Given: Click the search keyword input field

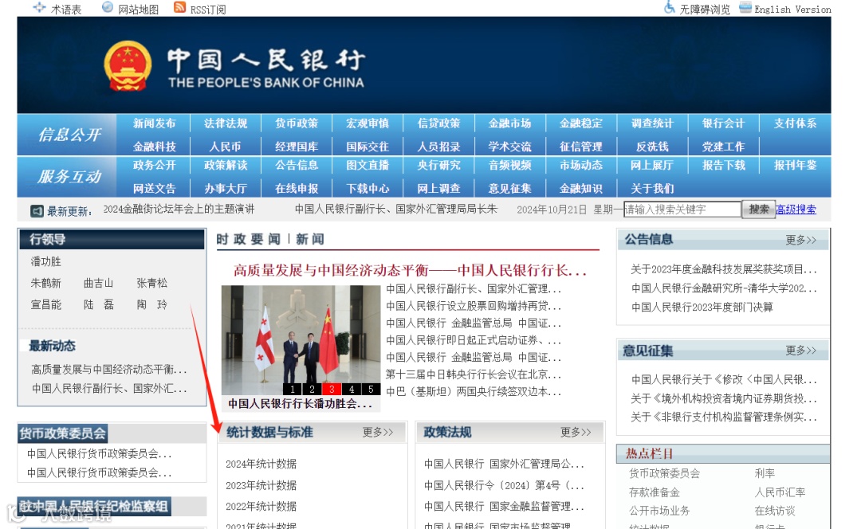Looking at the screenshot, I should pyautogui.click(x=682, y=209).
